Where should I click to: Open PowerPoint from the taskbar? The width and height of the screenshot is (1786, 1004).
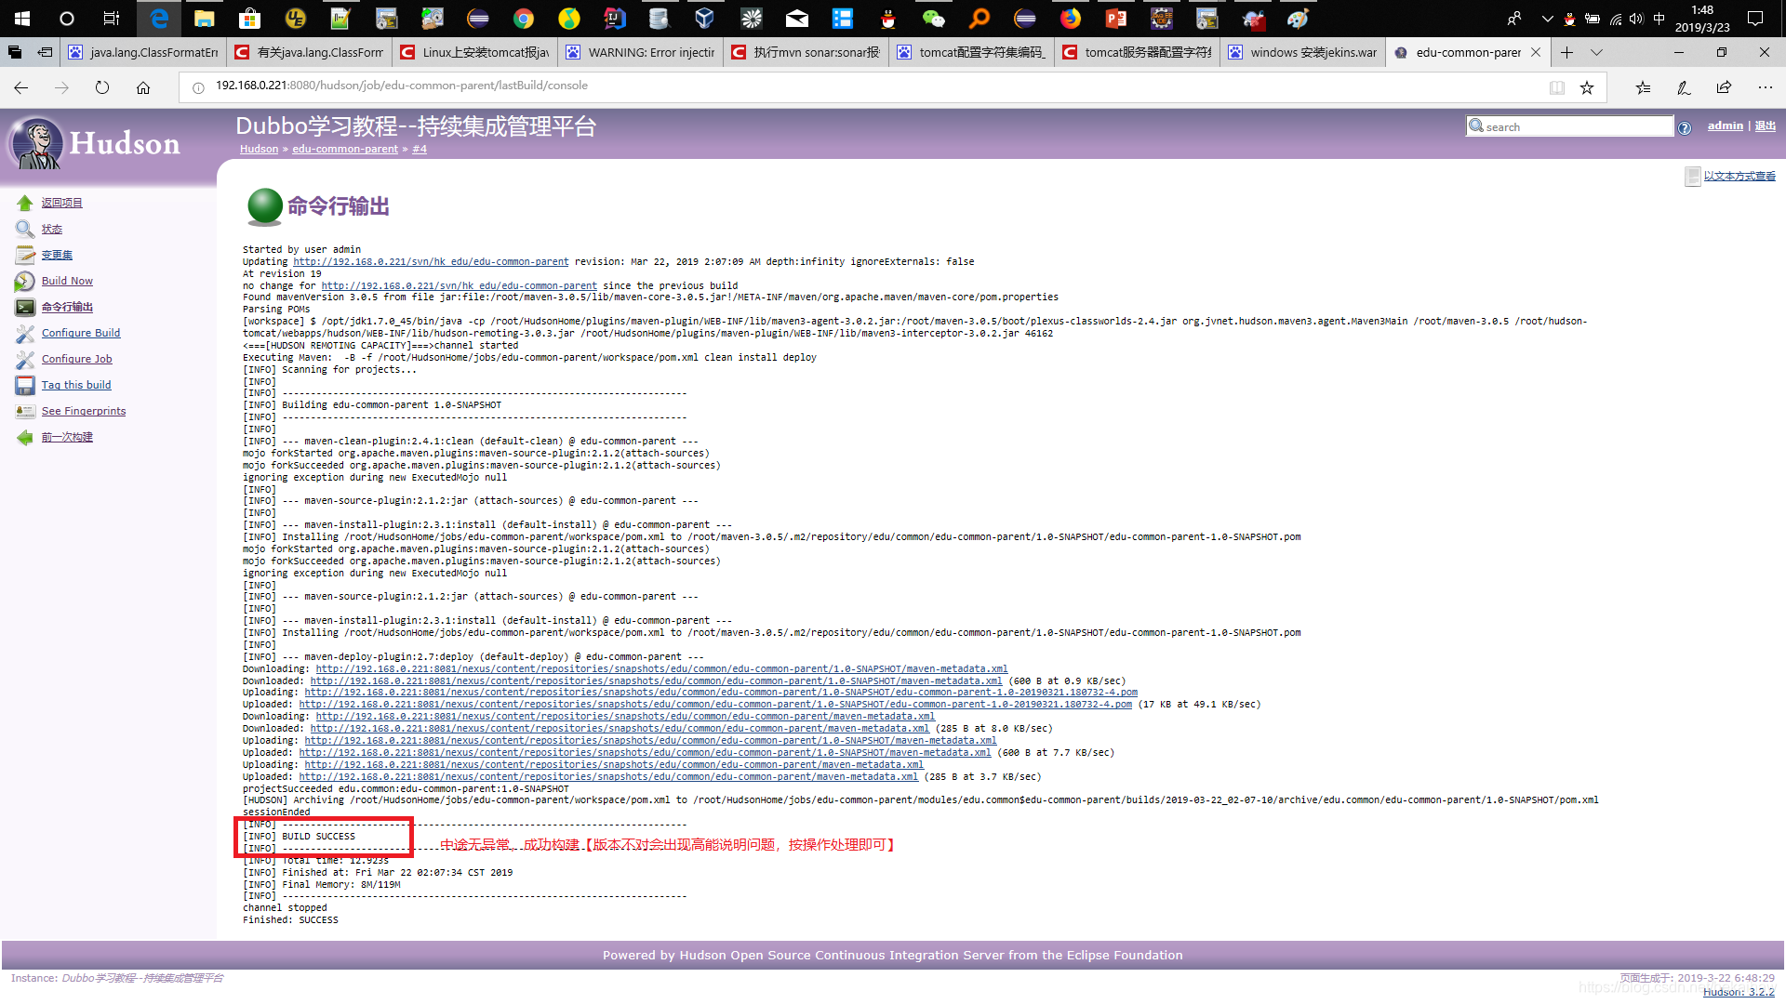(1116, 18)
